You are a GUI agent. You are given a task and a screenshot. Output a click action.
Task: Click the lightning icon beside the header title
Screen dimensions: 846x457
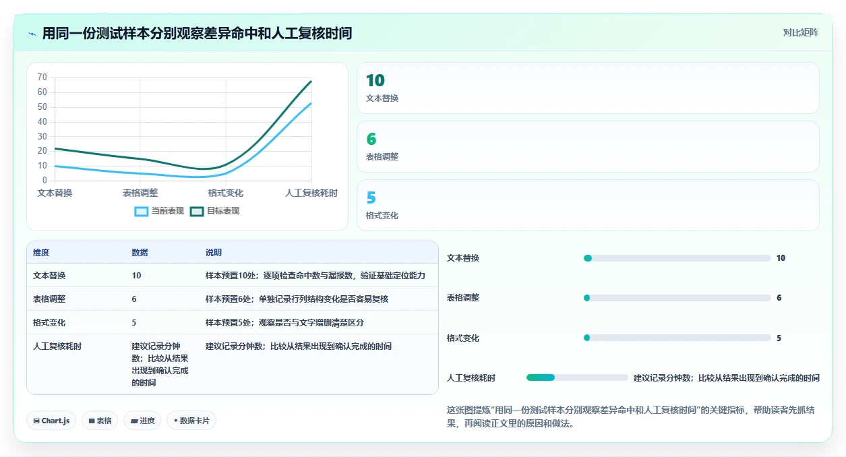32,34
